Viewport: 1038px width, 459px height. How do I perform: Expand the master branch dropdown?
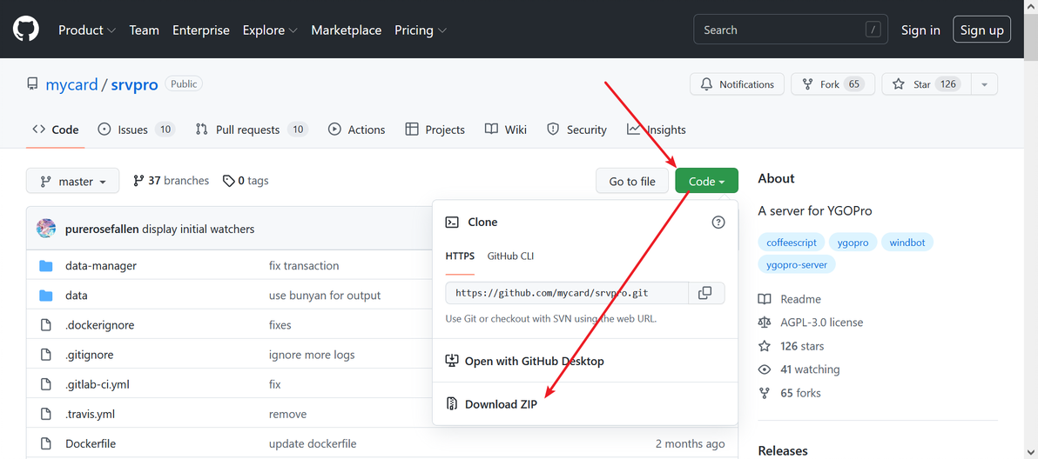73,181
